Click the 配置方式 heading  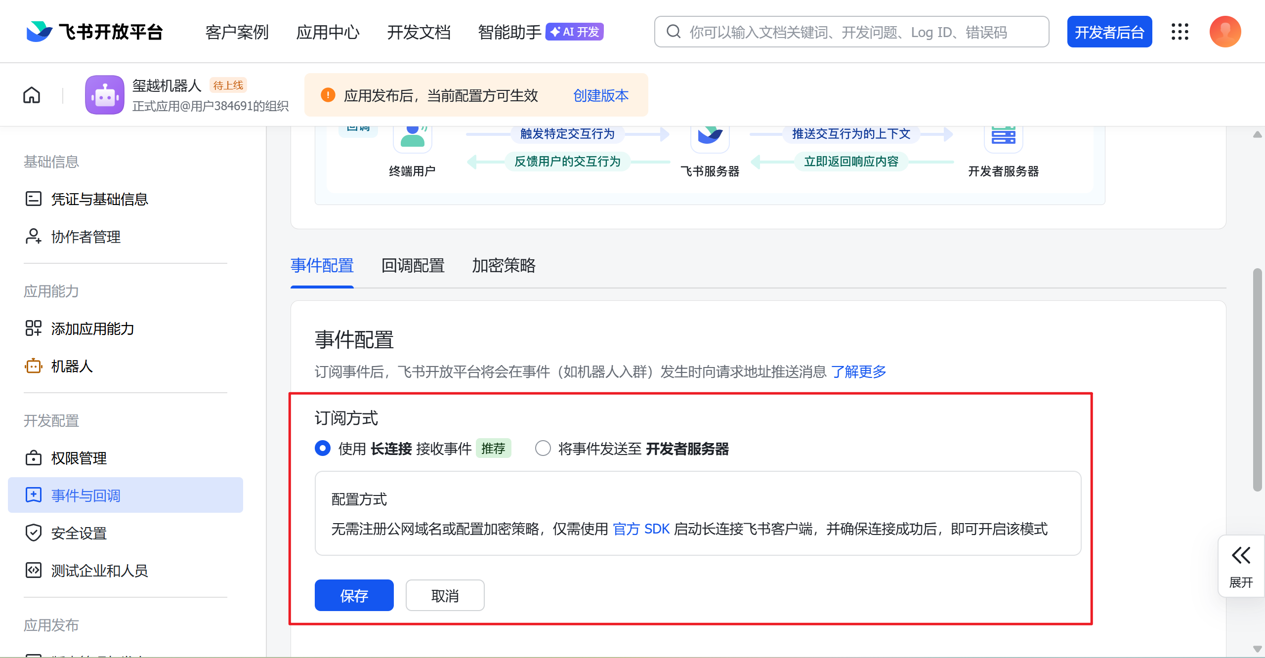pos(359,499)
